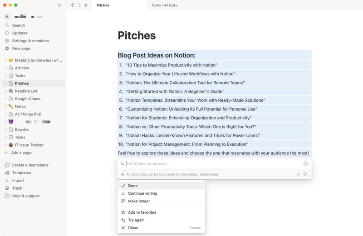Open the All Things PhD page
The image size is (363, 236).
[33, 114]
